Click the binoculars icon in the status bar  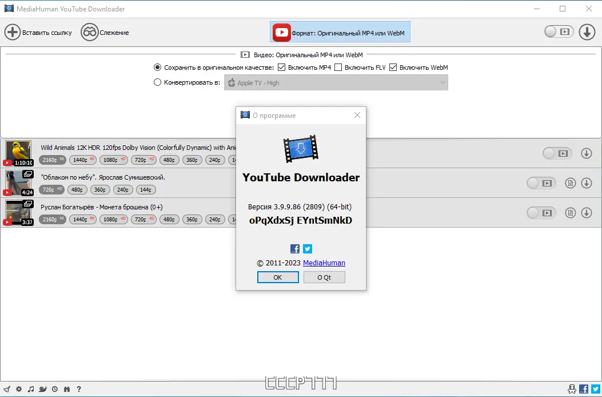click(67, 389)
